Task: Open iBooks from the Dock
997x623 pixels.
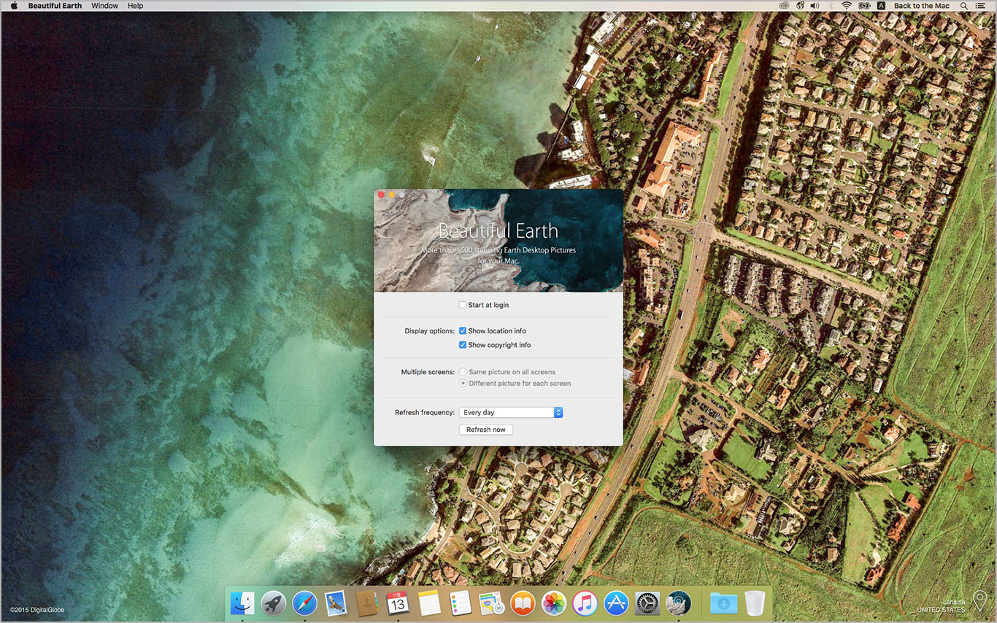Action: pyautogui.click(x=523, y=603)
